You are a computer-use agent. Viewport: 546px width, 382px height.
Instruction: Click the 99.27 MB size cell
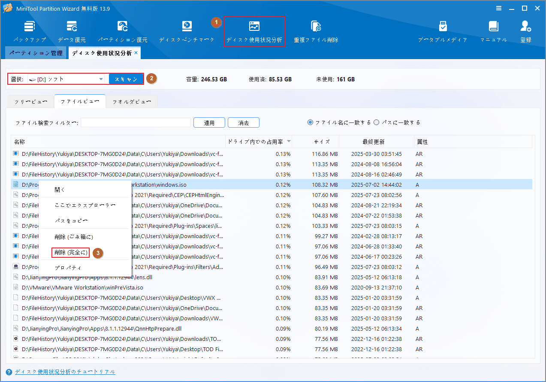(x=325, y=236)
